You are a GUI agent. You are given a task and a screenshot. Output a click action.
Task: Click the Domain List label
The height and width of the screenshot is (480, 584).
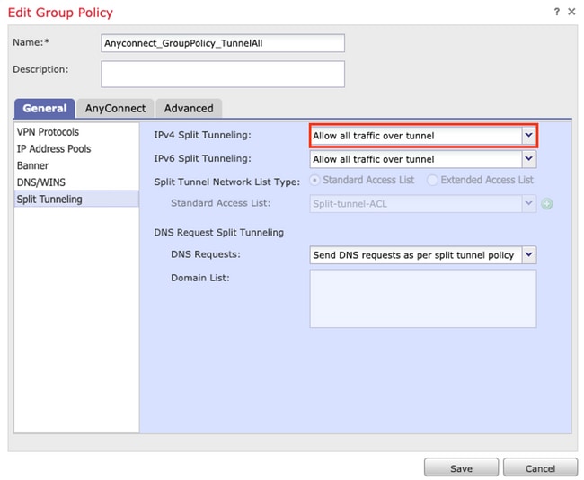200,278
